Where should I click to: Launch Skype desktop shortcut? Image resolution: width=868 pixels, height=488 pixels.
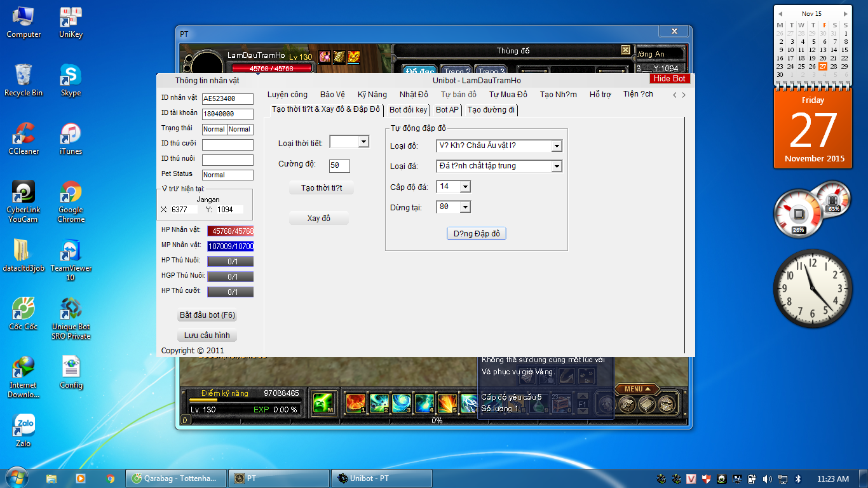pos(71,80)
